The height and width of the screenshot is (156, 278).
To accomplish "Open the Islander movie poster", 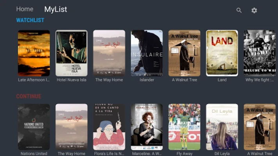I will tap(147, 53).
